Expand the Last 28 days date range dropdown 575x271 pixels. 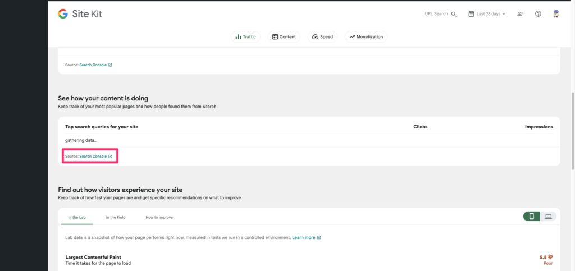491,14
